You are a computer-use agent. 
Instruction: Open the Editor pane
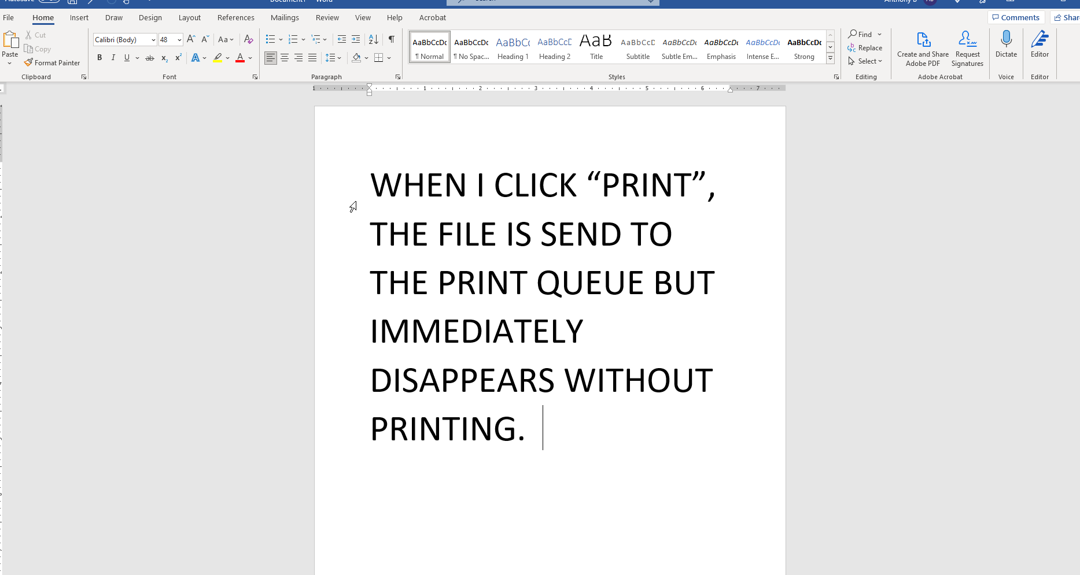coord(1040,46)
